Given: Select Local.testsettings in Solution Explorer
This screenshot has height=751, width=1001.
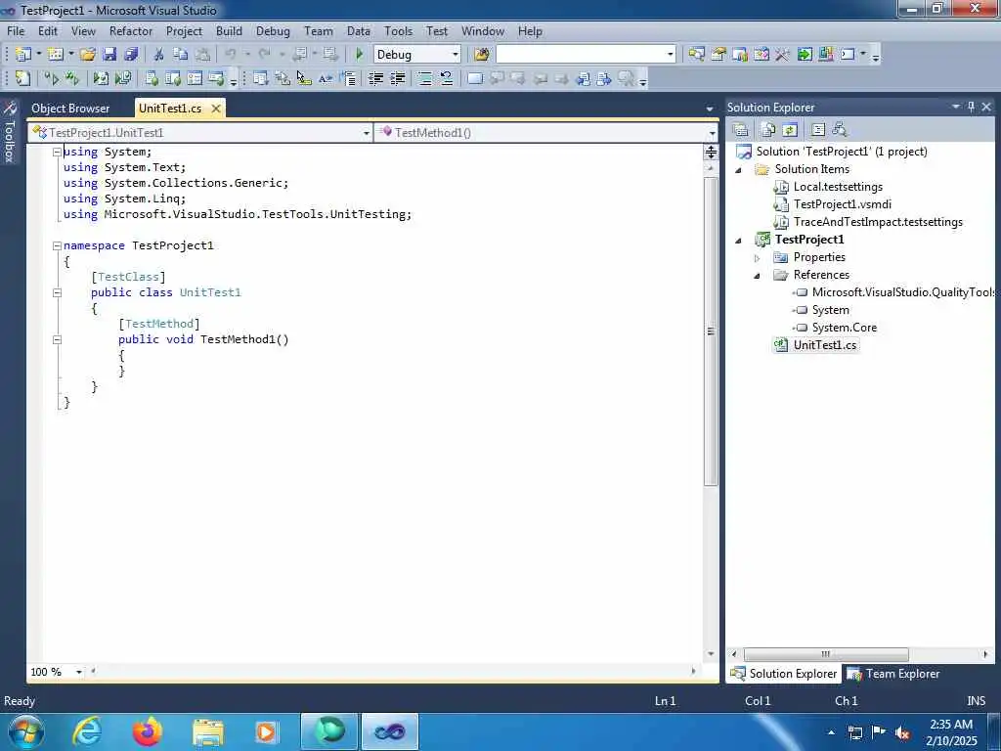Looking at the screenshot, I should 838,187.
